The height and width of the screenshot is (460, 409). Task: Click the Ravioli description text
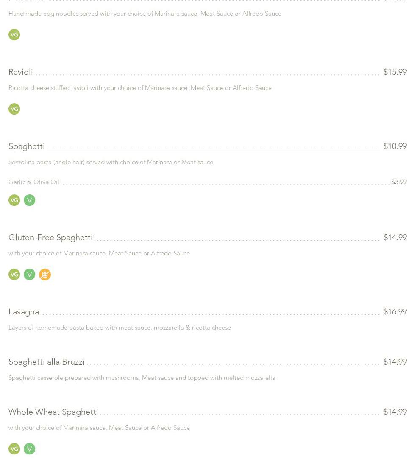pos(140,88)
